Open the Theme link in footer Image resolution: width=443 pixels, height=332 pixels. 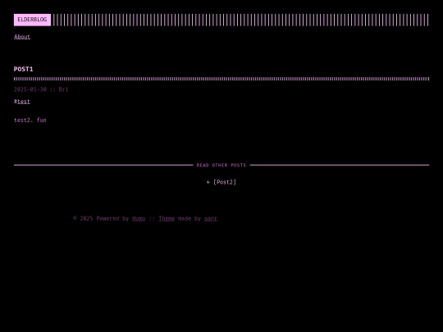[167, 219]
